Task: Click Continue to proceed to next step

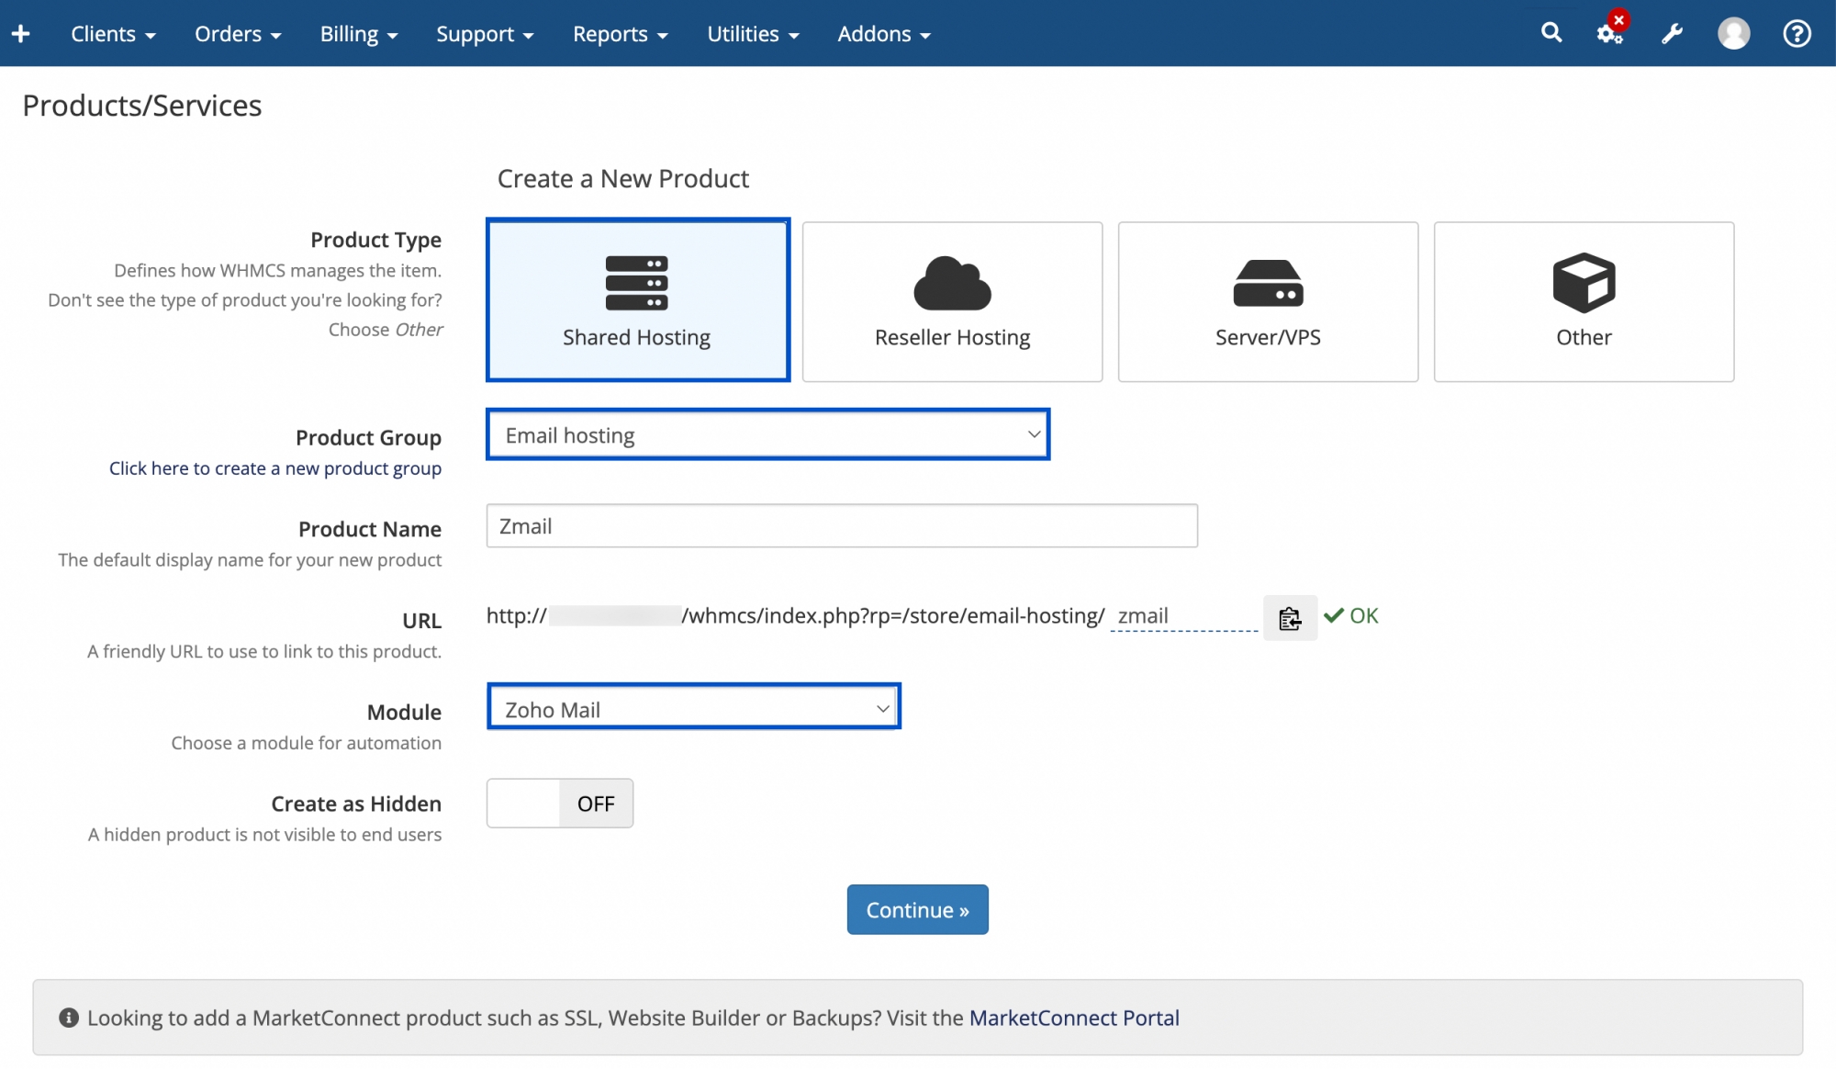Action: (918, 908)
